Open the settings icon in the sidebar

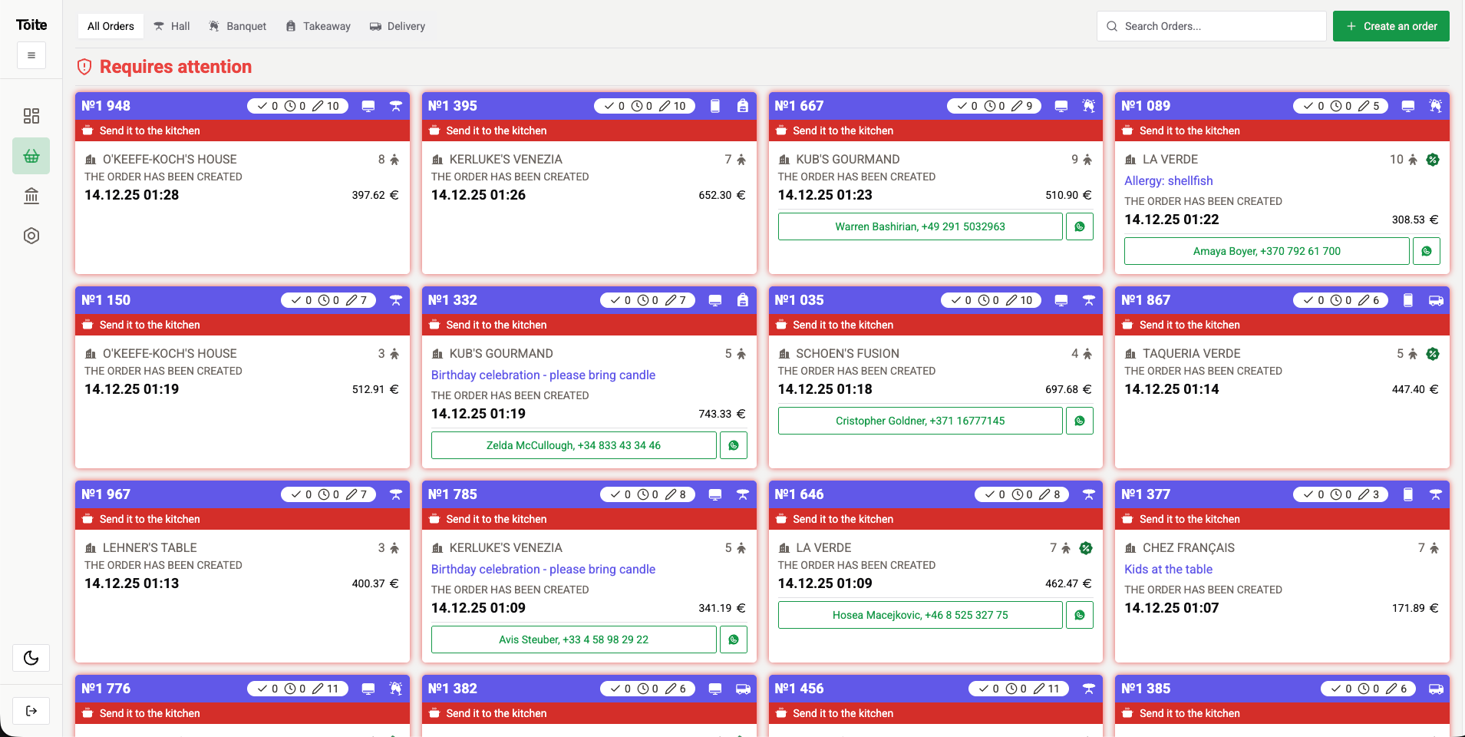[x=31, y=236]
